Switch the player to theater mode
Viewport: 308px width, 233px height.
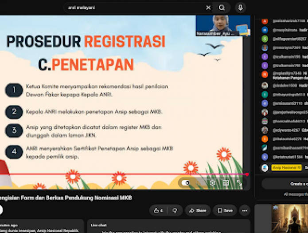[x=226, y=183]
